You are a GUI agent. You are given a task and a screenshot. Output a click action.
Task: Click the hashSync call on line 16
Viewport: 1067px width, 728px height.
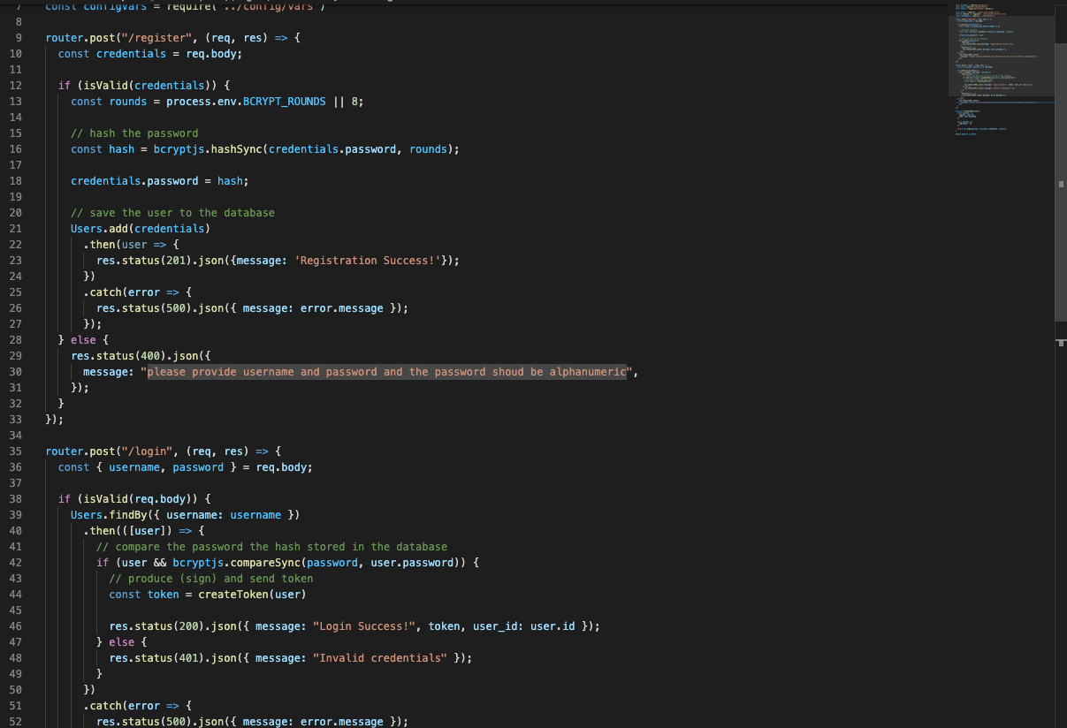coord(236,149)
